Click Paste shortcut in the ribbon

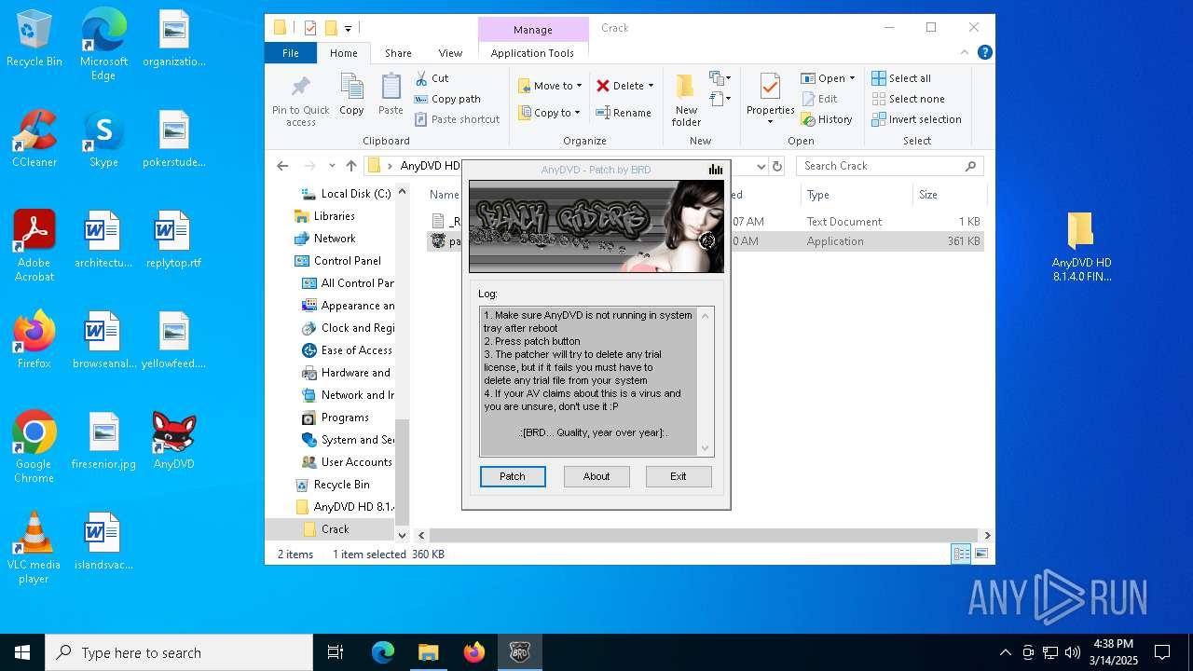[458, 119]
